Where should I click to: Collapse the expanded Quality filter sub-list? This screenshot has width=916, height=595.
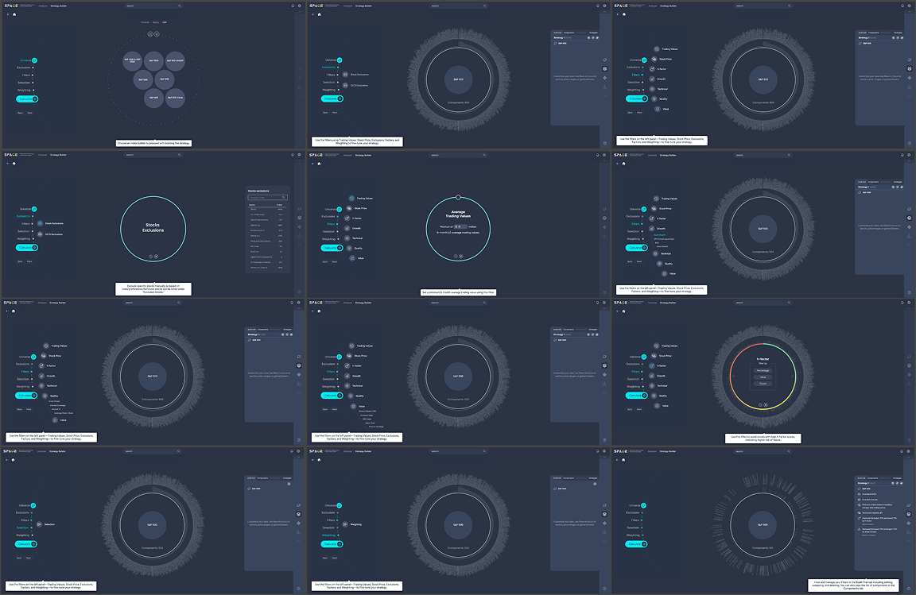[x=45, y=396]
